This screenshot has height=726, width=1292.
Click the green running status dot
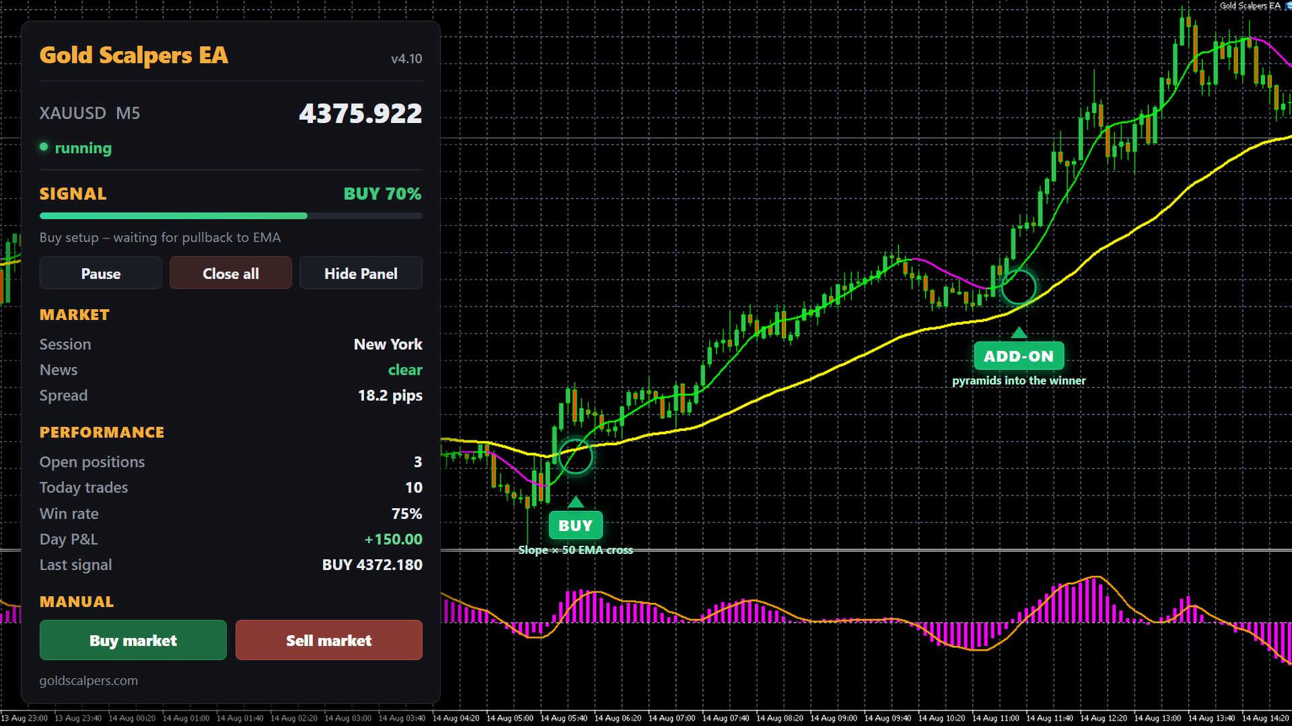(44, 147)
